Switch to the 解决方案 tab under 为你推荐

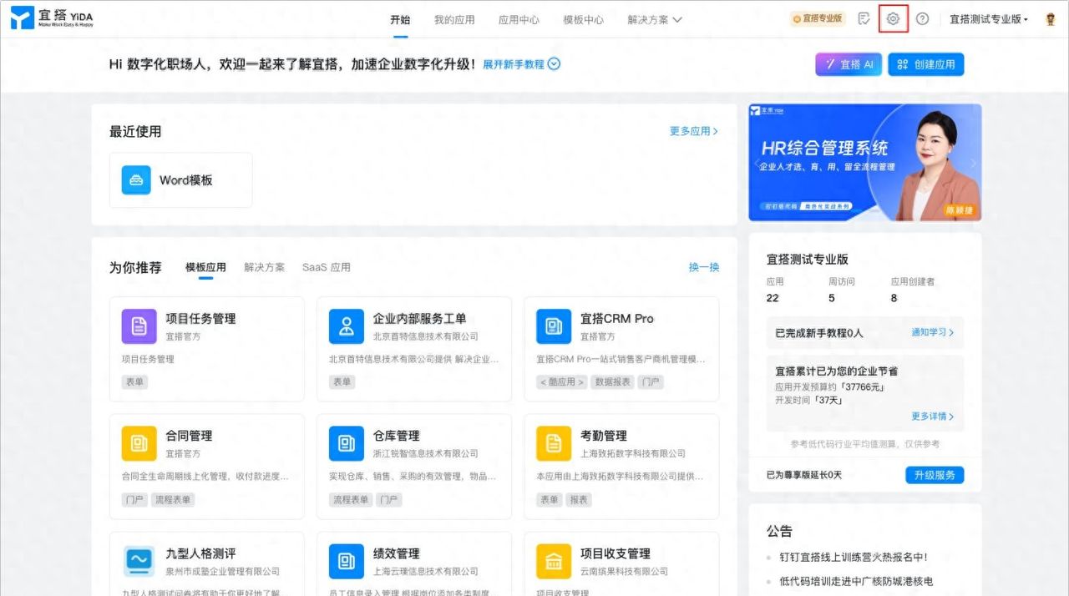point(264,267)
